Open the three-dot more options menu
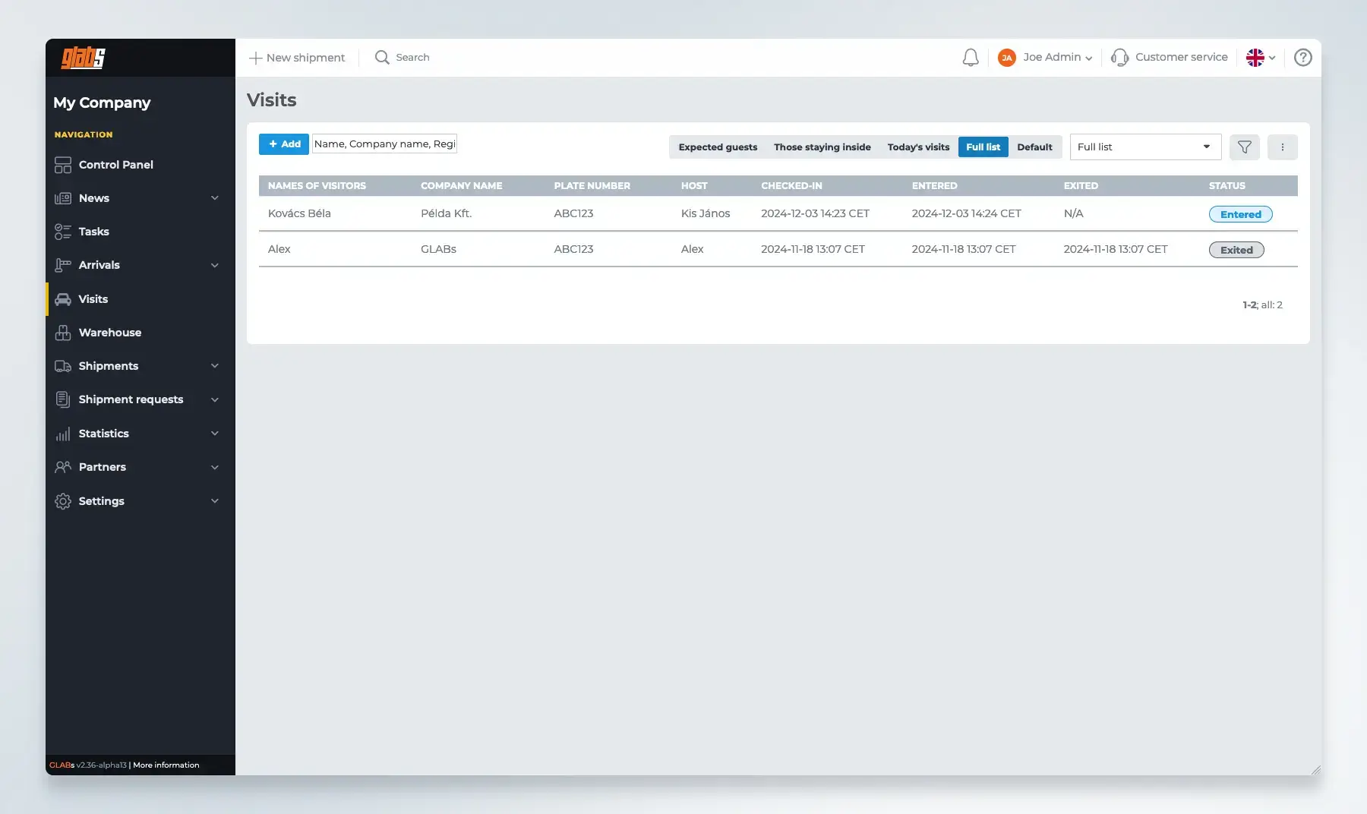The height and width of the screenshot is (814, 1367). click(x=1282, y=147)
